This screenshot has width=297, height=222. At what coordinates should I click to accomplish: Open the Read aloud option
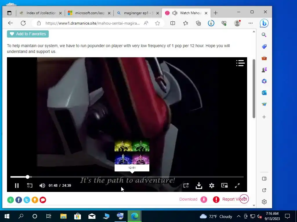click(146, 23)
